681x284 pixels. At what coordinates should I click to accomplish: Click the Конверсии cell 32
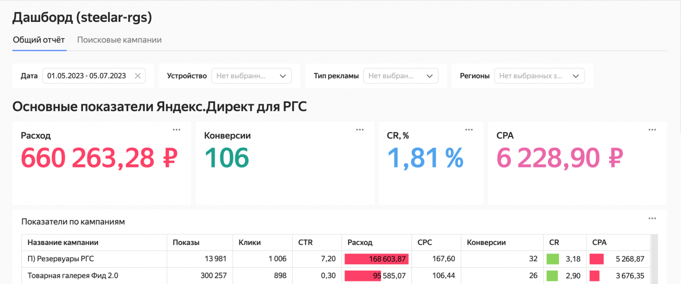tap(533, 259)
